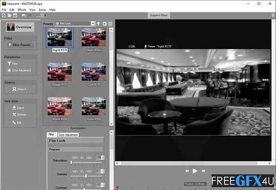
Task: Open the zoom percentage dropdown arrow
Action: coord(45,16)
